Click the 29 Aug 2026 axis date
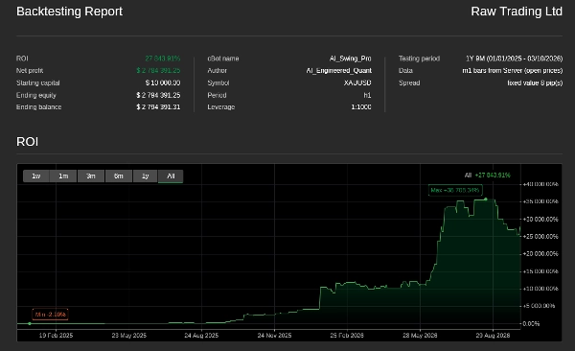This screenshot has width=575, height=351. coord(493,336)
